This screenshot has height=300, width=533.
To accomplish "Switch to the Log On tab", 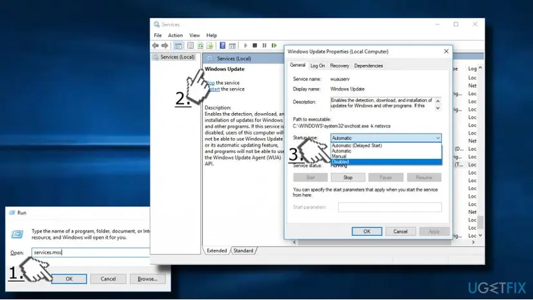I will point(317,66).
